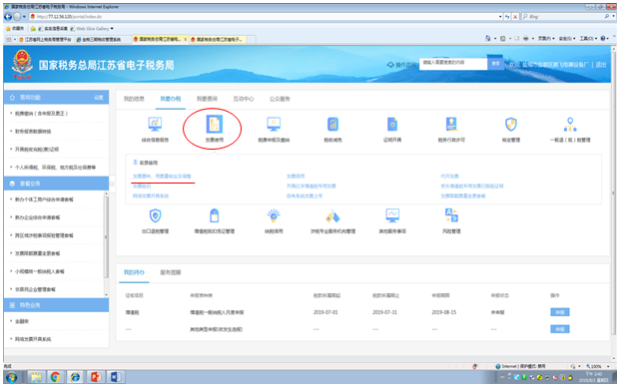Click the search input field in the header

click(x=453, y=63)
